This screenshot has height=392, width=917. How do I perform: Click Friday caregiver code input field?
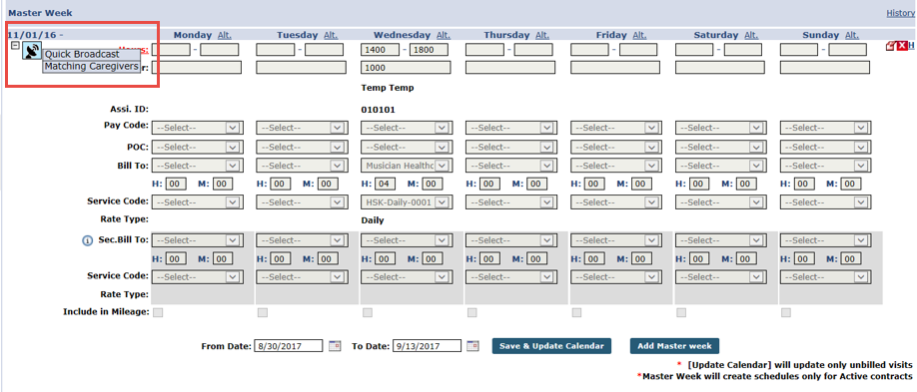pos(615,68)
